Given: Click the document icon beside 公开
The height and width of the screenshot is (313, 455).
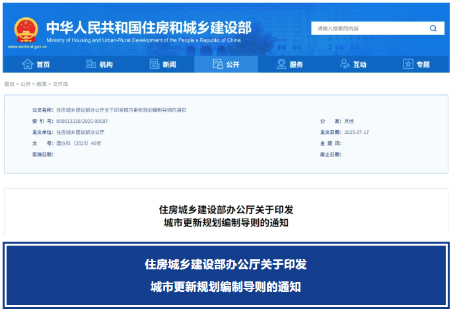Looking at the screenshot, I should click(x=218, y=64).
